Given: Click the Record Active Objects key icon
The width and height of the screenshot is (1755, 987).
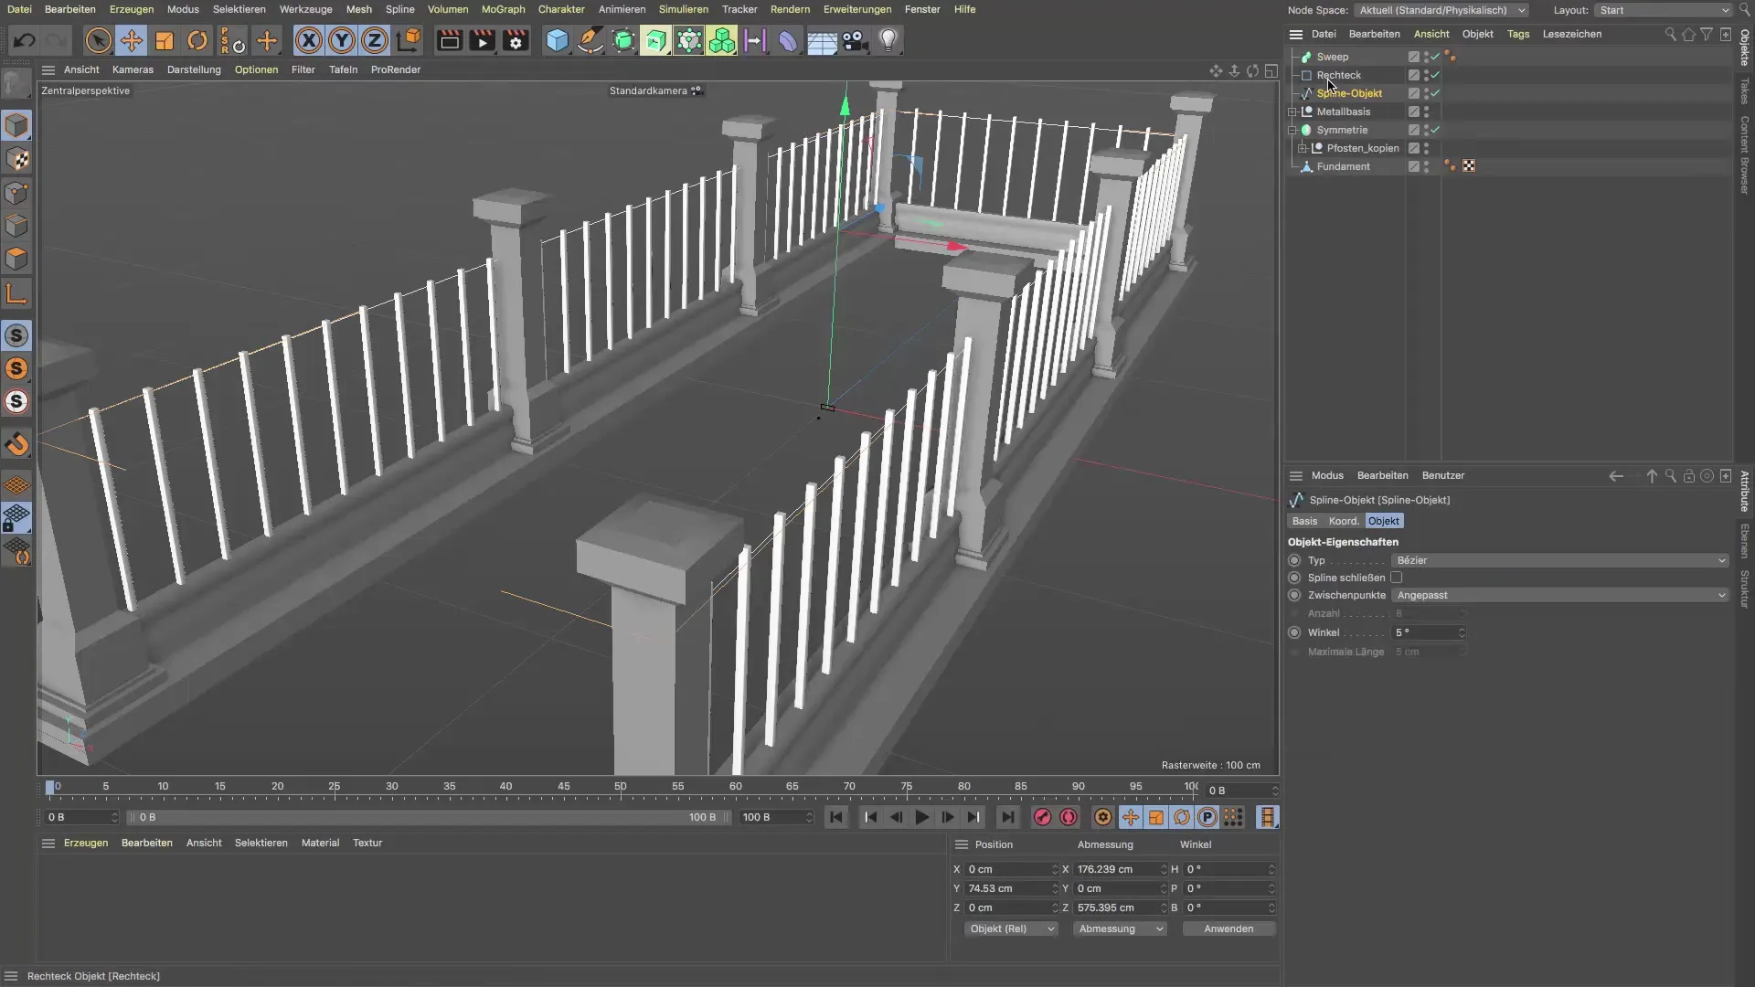Looking at the screenshot, I should (1042, 817).
